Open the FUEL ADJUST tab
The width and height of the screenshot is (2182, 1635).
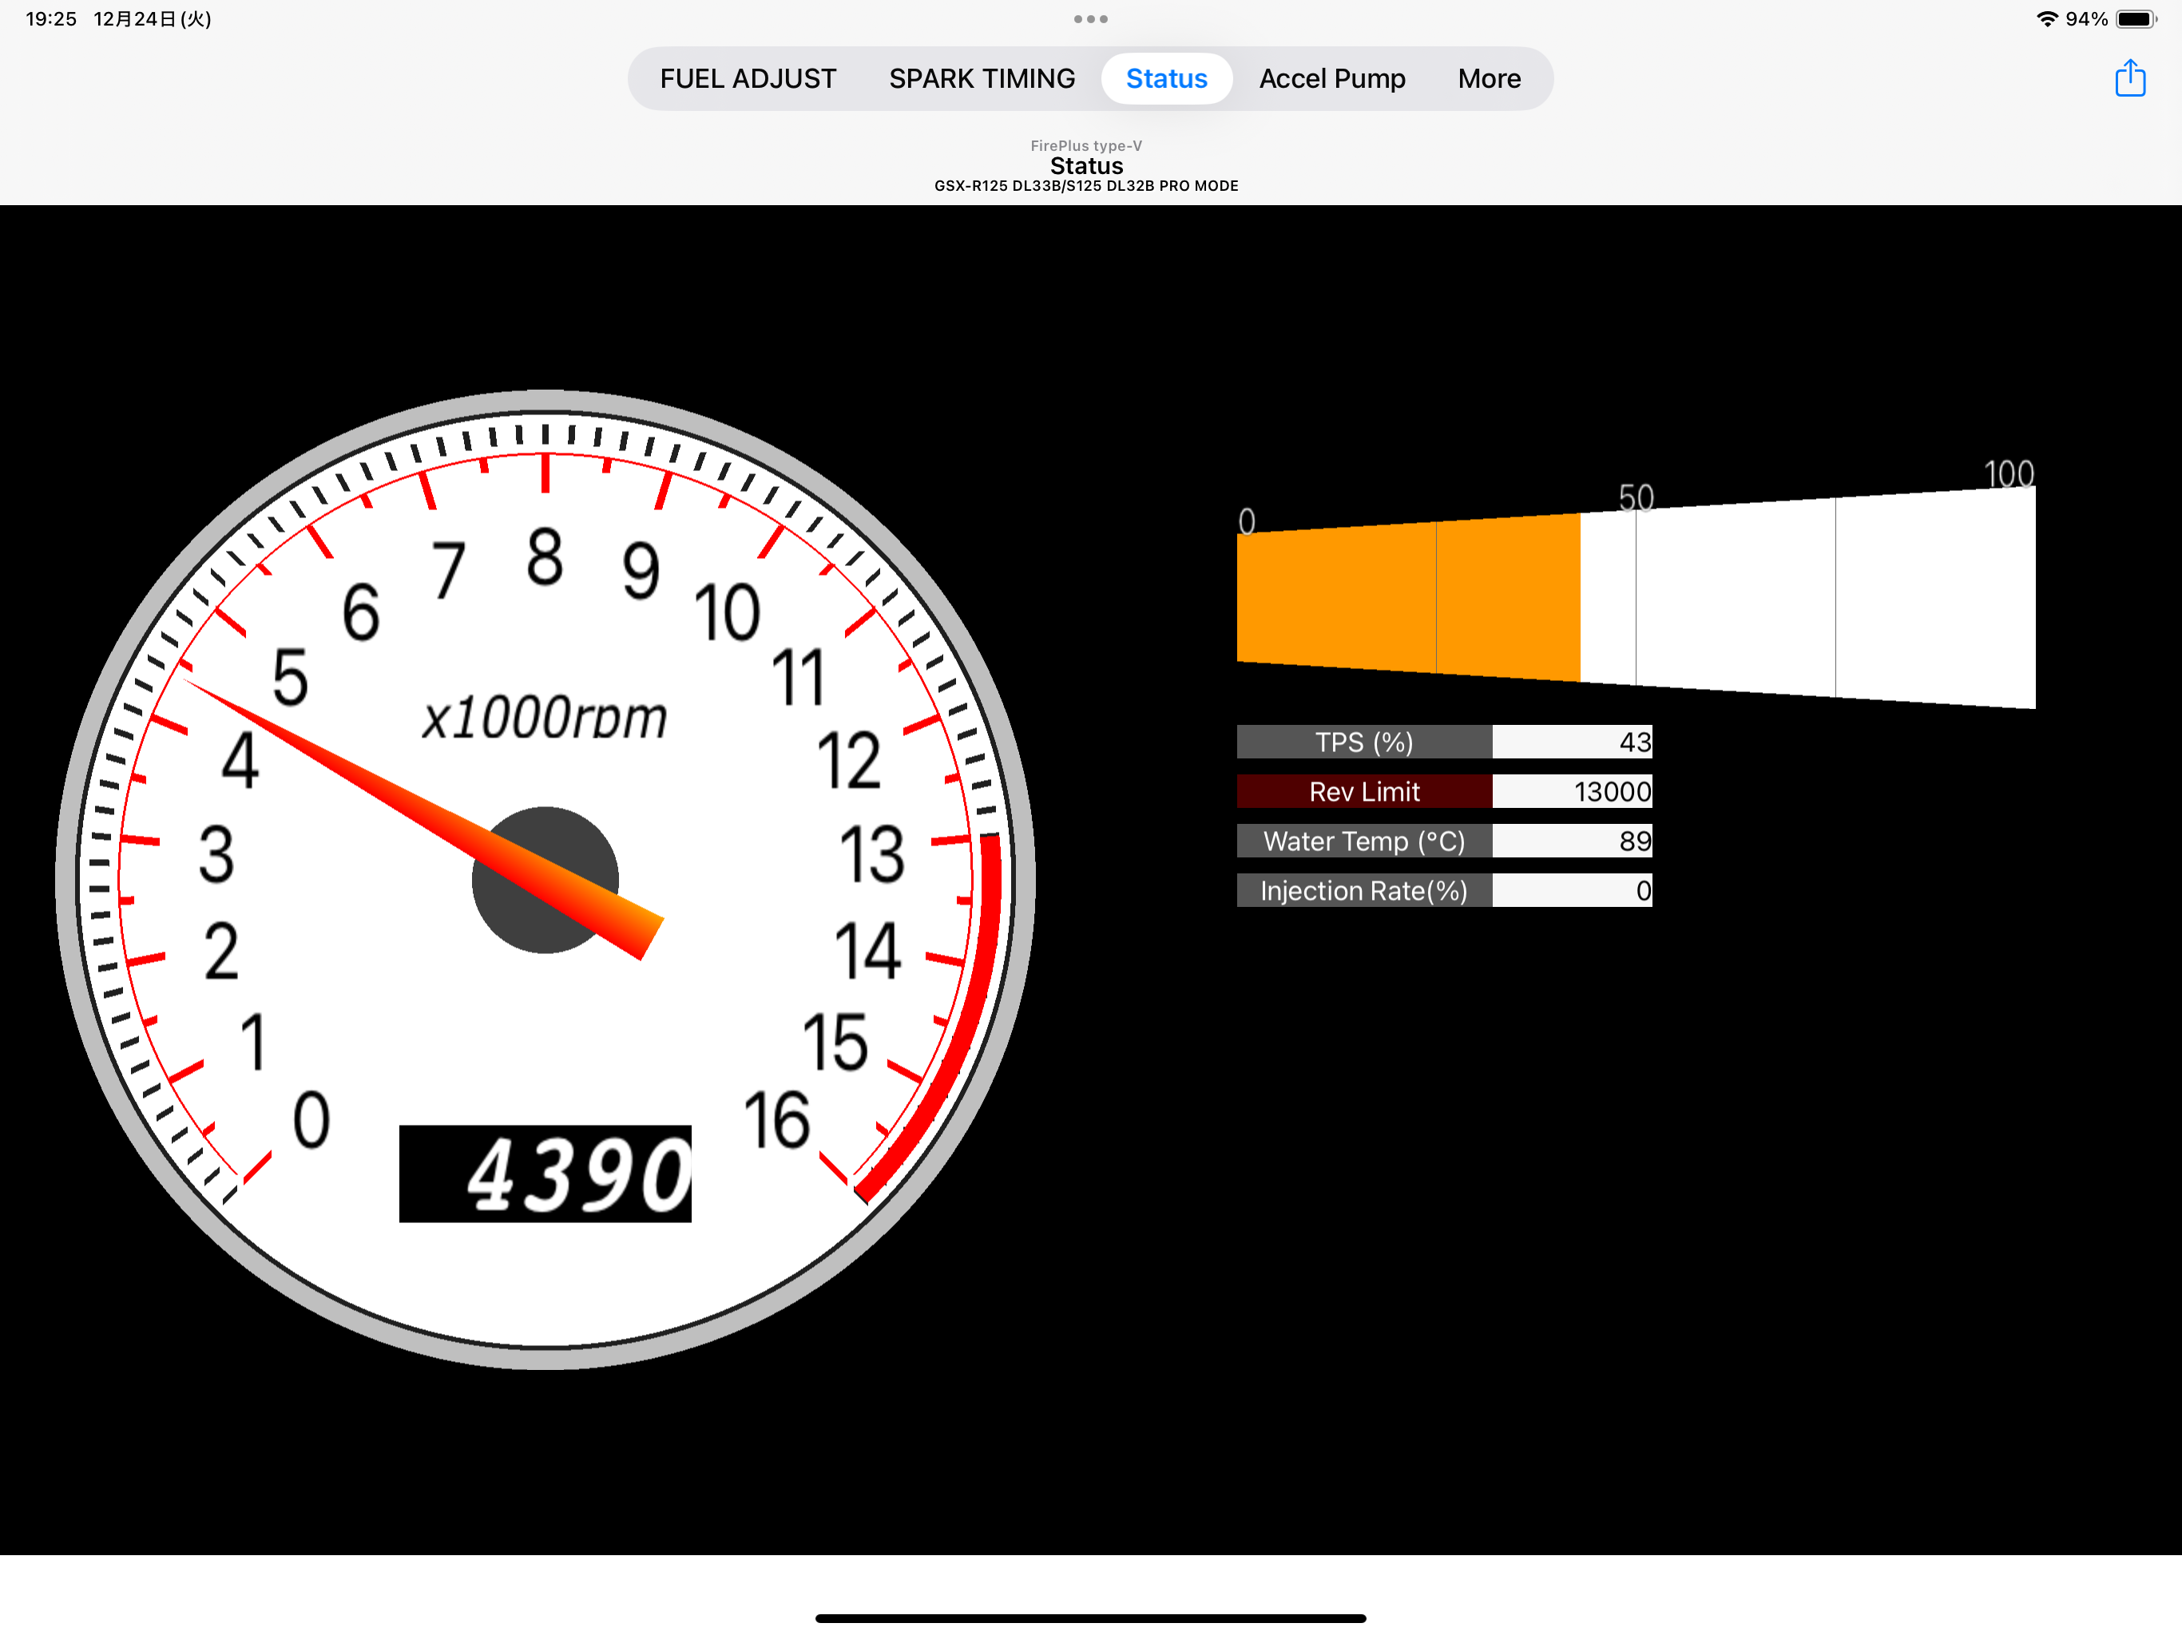(x=748, y=79)
